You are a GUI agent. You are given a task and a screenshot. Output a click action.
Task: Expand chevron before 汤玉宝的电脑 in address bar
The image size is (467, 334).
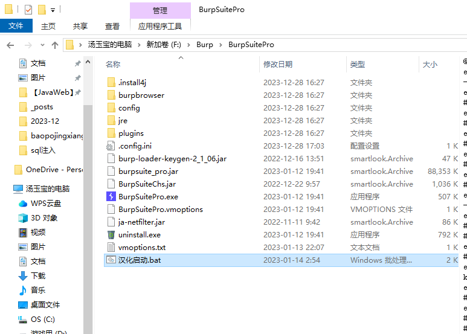point(80,45)
